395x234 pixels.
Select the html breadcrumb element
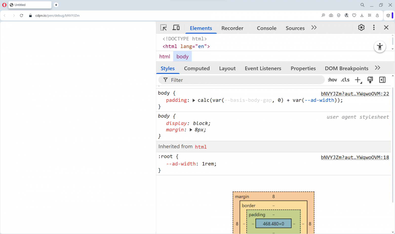165,57
